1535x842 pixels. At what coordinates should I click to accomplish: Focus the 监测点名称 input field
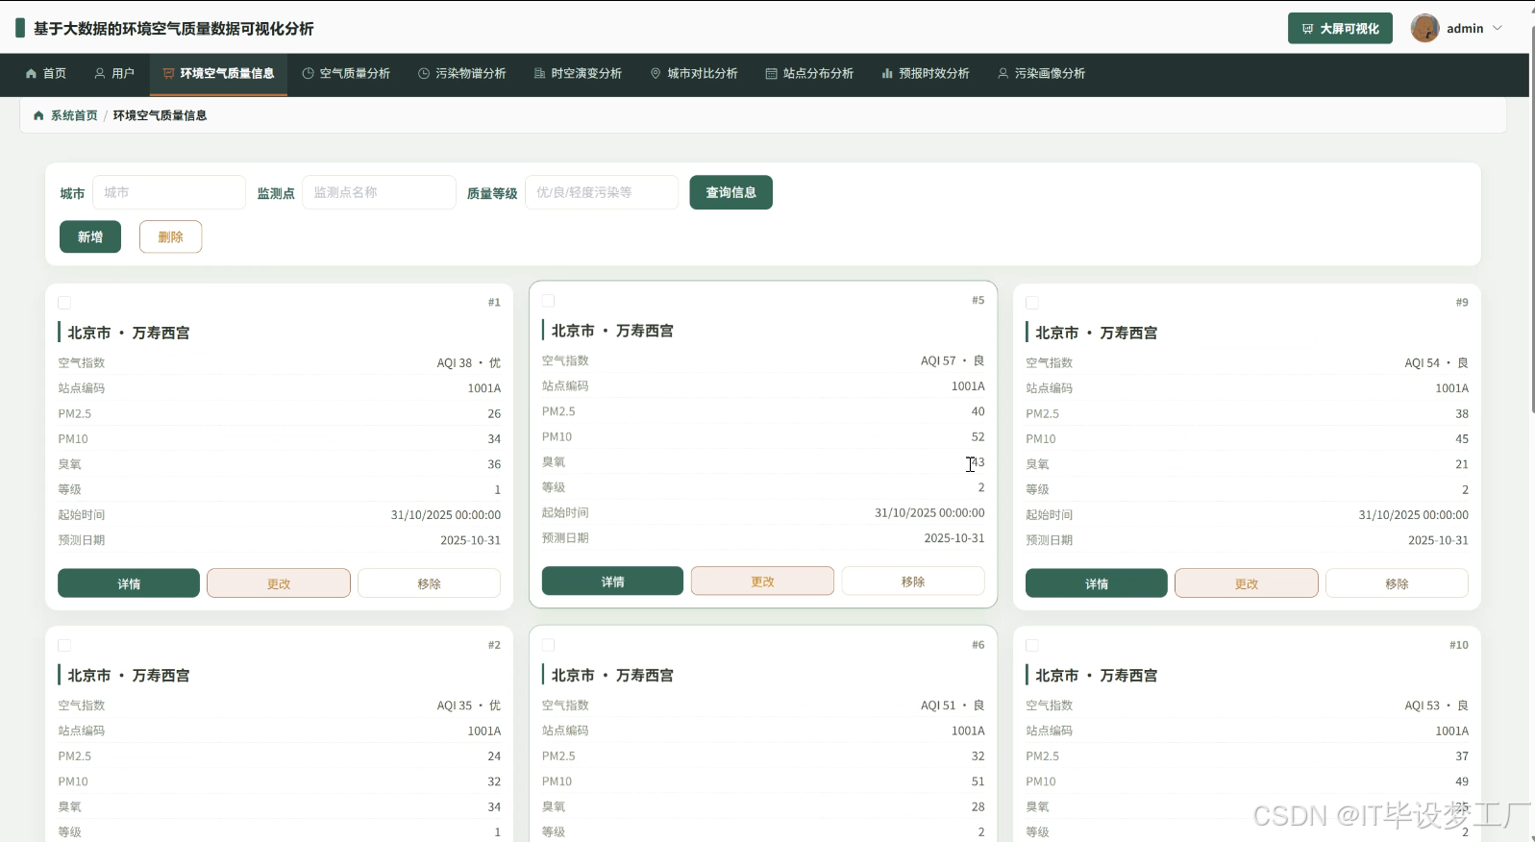point(379,192)
